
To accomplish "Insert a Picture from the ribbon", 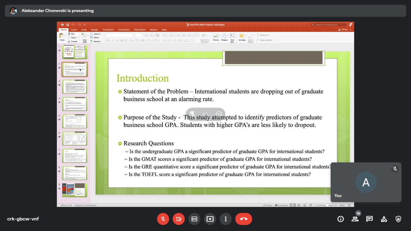I will (216, 37).
